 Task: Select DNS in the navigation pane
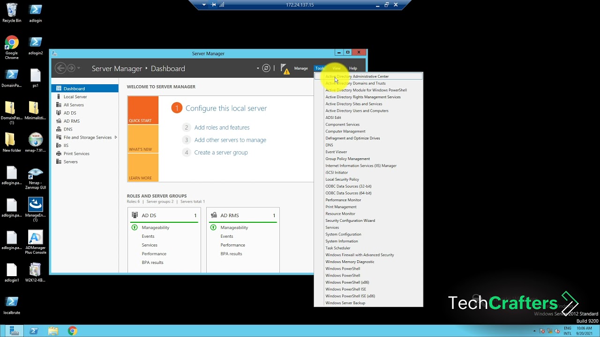click(x=85, y=129)
